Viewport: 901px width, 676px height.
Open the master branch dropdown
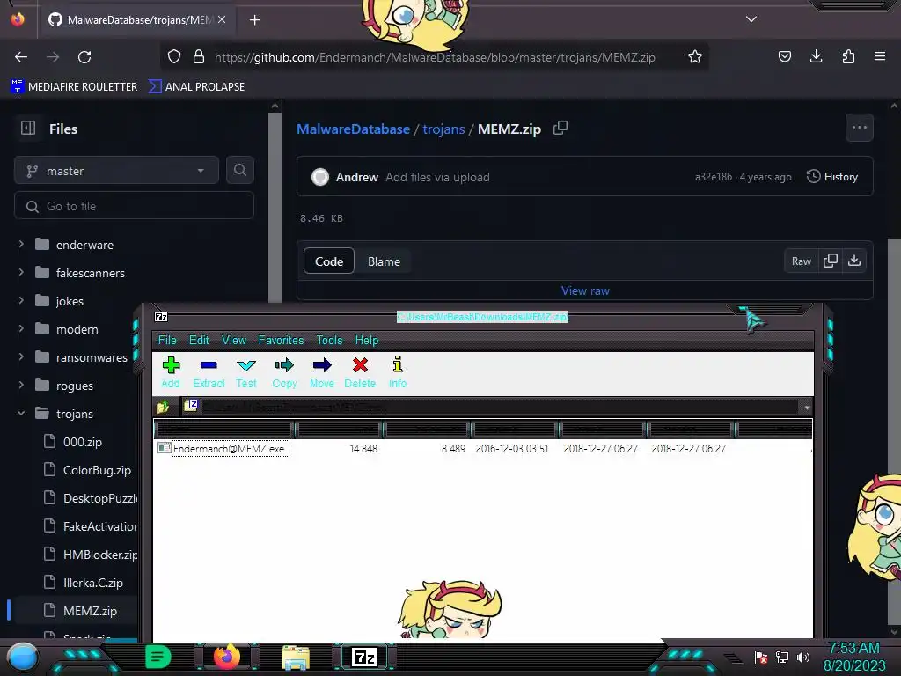[117, 171]
